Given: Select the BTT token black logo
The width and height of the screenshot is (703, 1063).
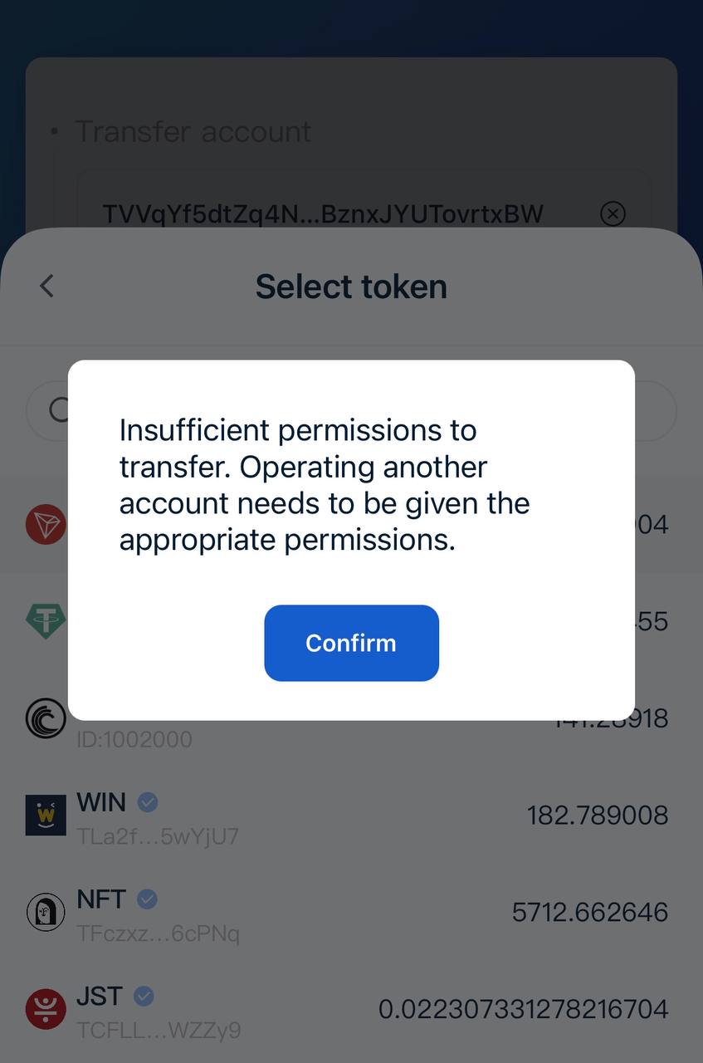Looking at the screenshot, I should coord(46,718).
